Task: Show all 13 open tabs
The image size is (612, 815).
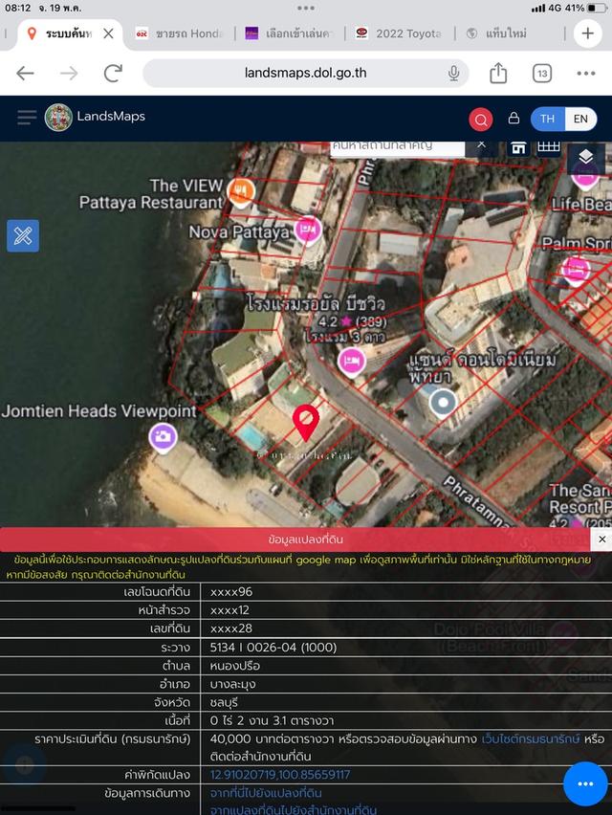Action: click(x=542, y=74)
